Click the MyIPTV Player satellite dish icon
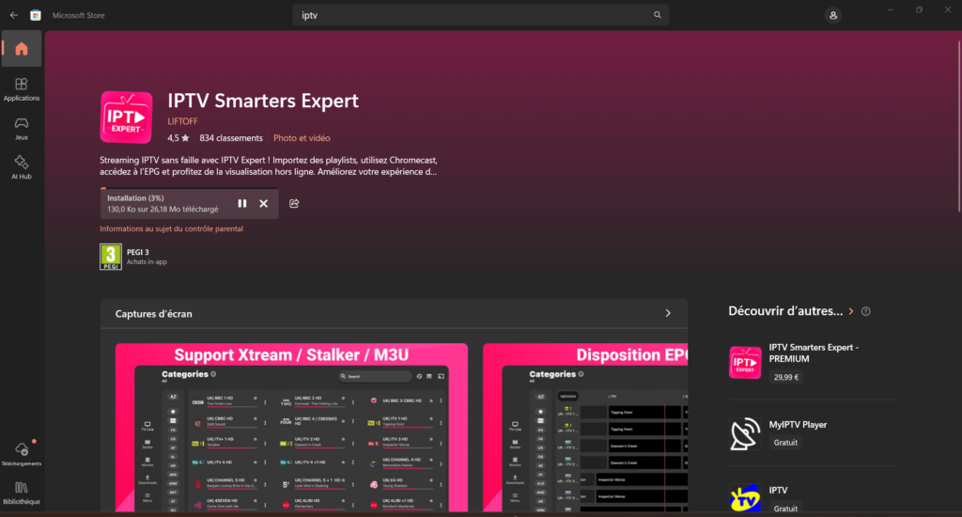 (745, 433)
